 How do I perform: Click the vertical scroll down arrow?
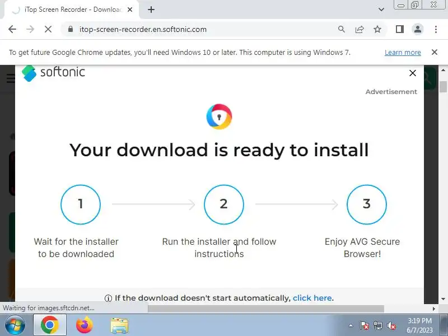443,299
